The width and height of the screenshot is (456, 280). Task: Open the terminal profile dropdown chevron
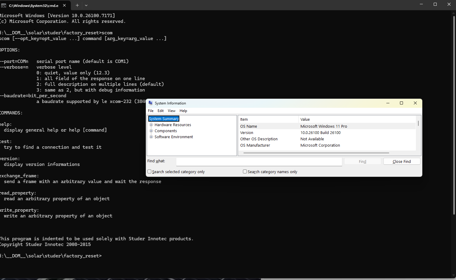[86, 5]
